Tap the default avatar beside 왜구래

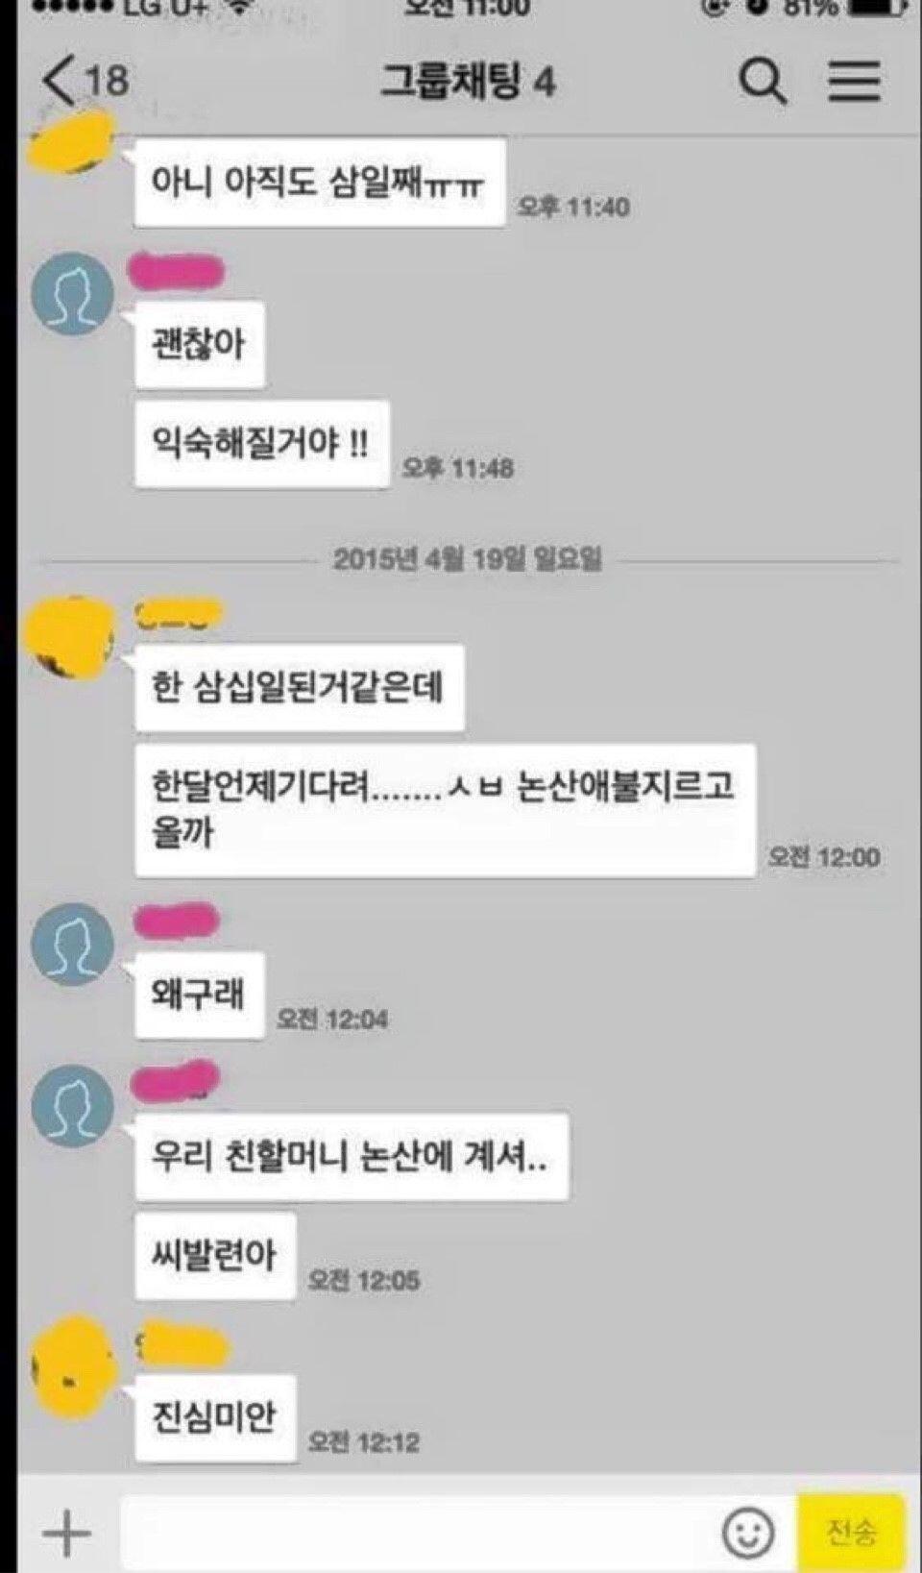(72, 944)
